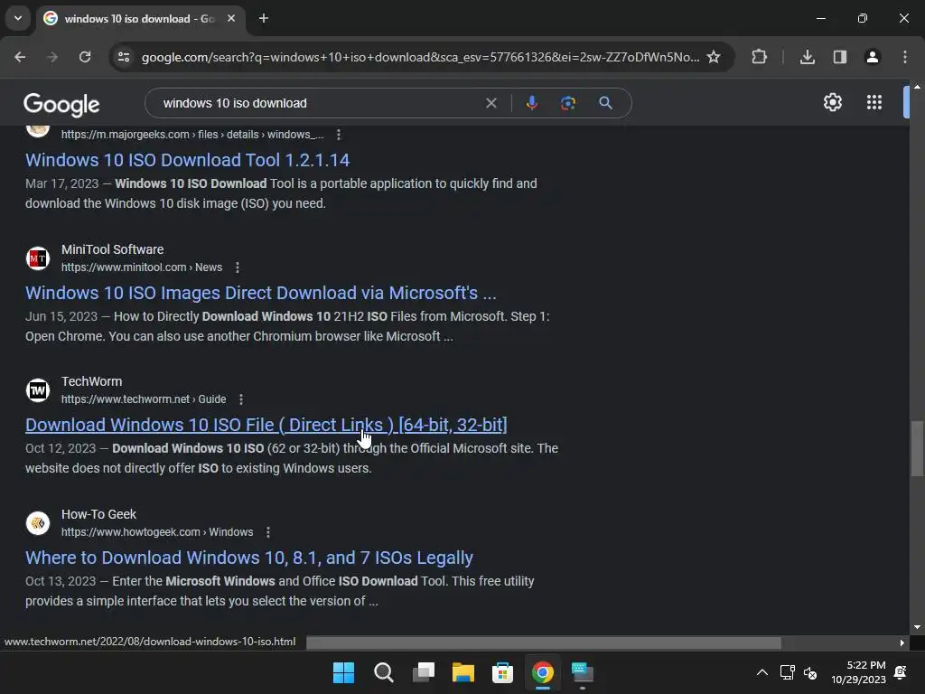Screen dimensions: 925x694
Task: View site information icon in address bar
Action: (x=123, y=57)
